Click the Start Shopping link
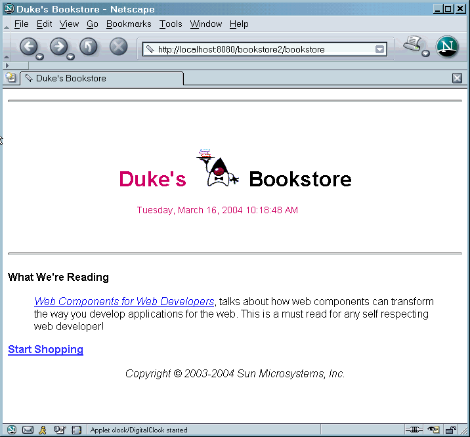Viewport: 470px width, 437px height. [x=45, y=350]
